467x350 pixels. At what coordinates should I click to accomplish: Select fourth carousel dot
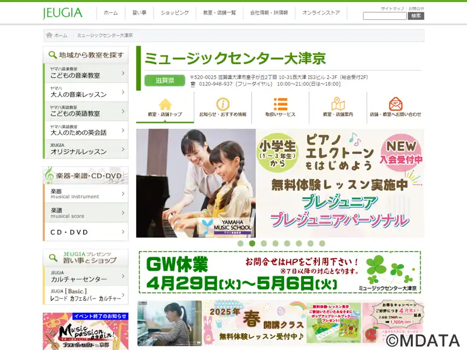click(276, 243)
